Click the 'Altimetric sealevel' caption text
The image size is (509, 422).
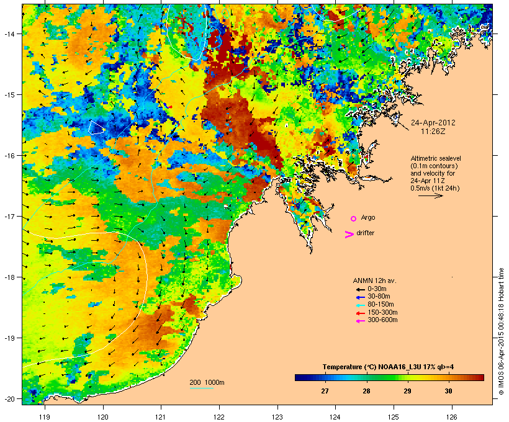(436, 158)
